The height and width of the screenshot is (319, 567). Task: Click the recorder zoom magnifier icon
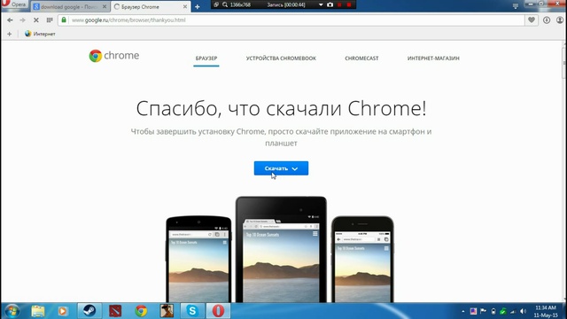pyautogui.click(x=225, y=4)
